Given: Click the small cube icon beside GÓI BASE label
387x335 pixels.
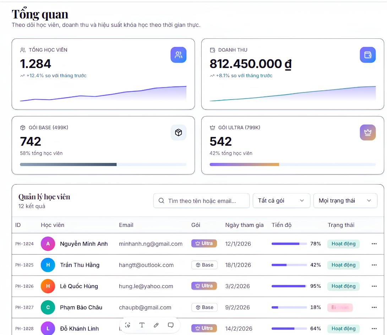Looking at the screenshot, I should pyautogui.click(x=23, y=128).
